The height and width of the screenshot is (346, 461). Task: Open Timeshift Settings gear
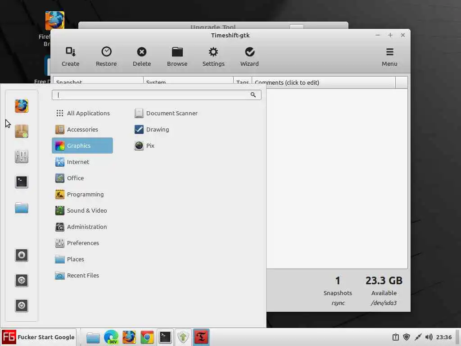pyautogui.click(x=213, y=52)
